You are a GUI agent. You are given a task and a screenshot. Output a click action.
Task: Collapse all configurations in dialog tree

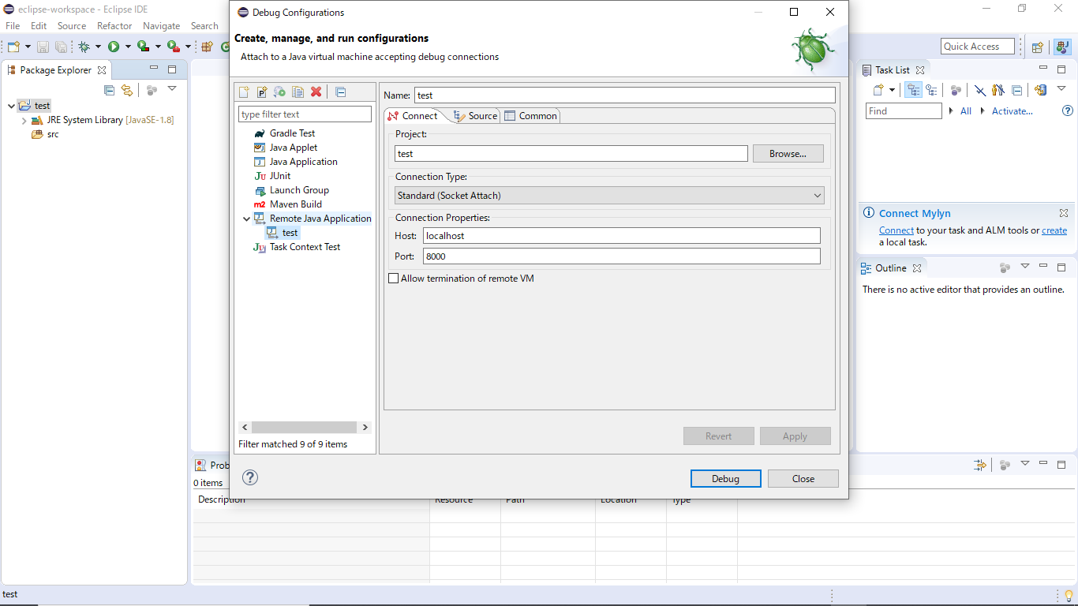340,92
